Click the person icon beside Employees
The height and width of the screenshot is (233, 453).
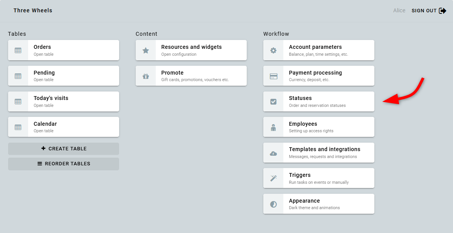click(273, 127)
